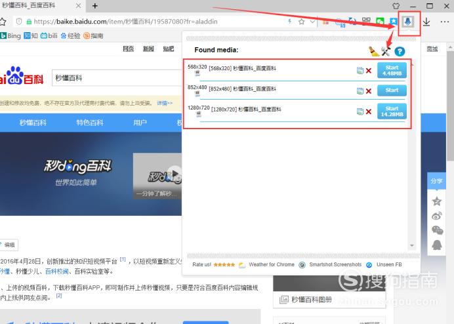The image size is (454, 324).
Task: Close the 秒懂百科 browser tab
Action: coord(78,5)
